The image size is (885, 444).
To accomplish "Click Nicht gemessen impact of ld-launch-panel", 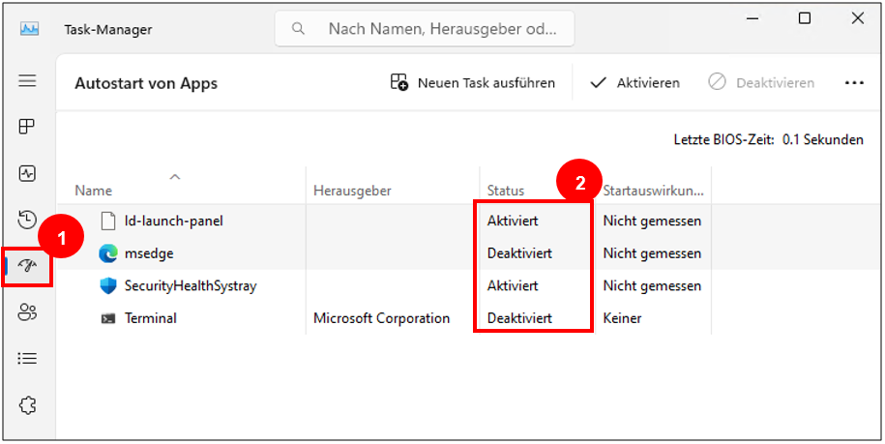I will coord(652,221).
